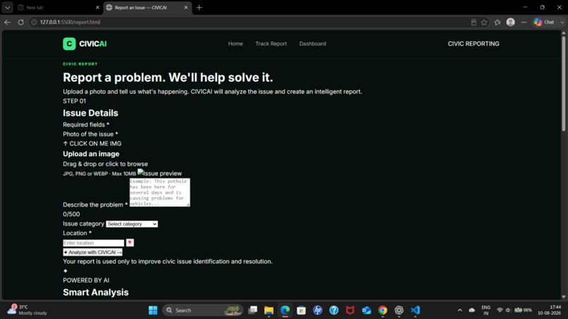This screenshot has height=319, width=568.
Task: Open File Explorer from taskbar
Action: click(x=268, y=311)
